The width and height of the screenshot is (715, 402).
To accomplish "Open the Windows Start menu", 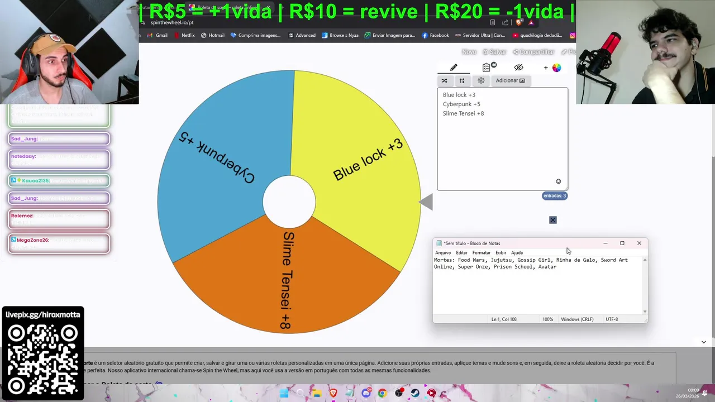I will 284,393.
